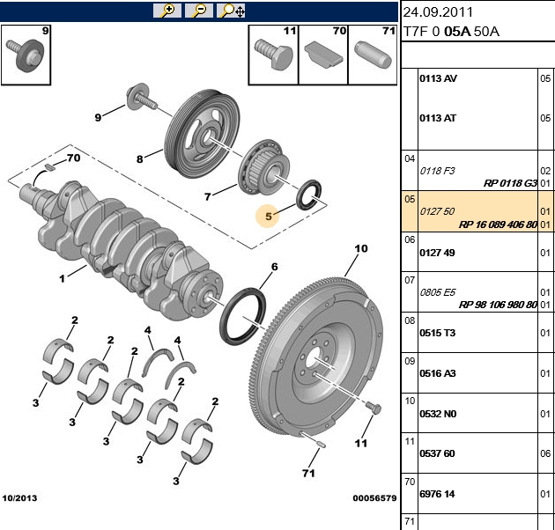Click callout 10 above the flywheel

[x=361, y=248]
